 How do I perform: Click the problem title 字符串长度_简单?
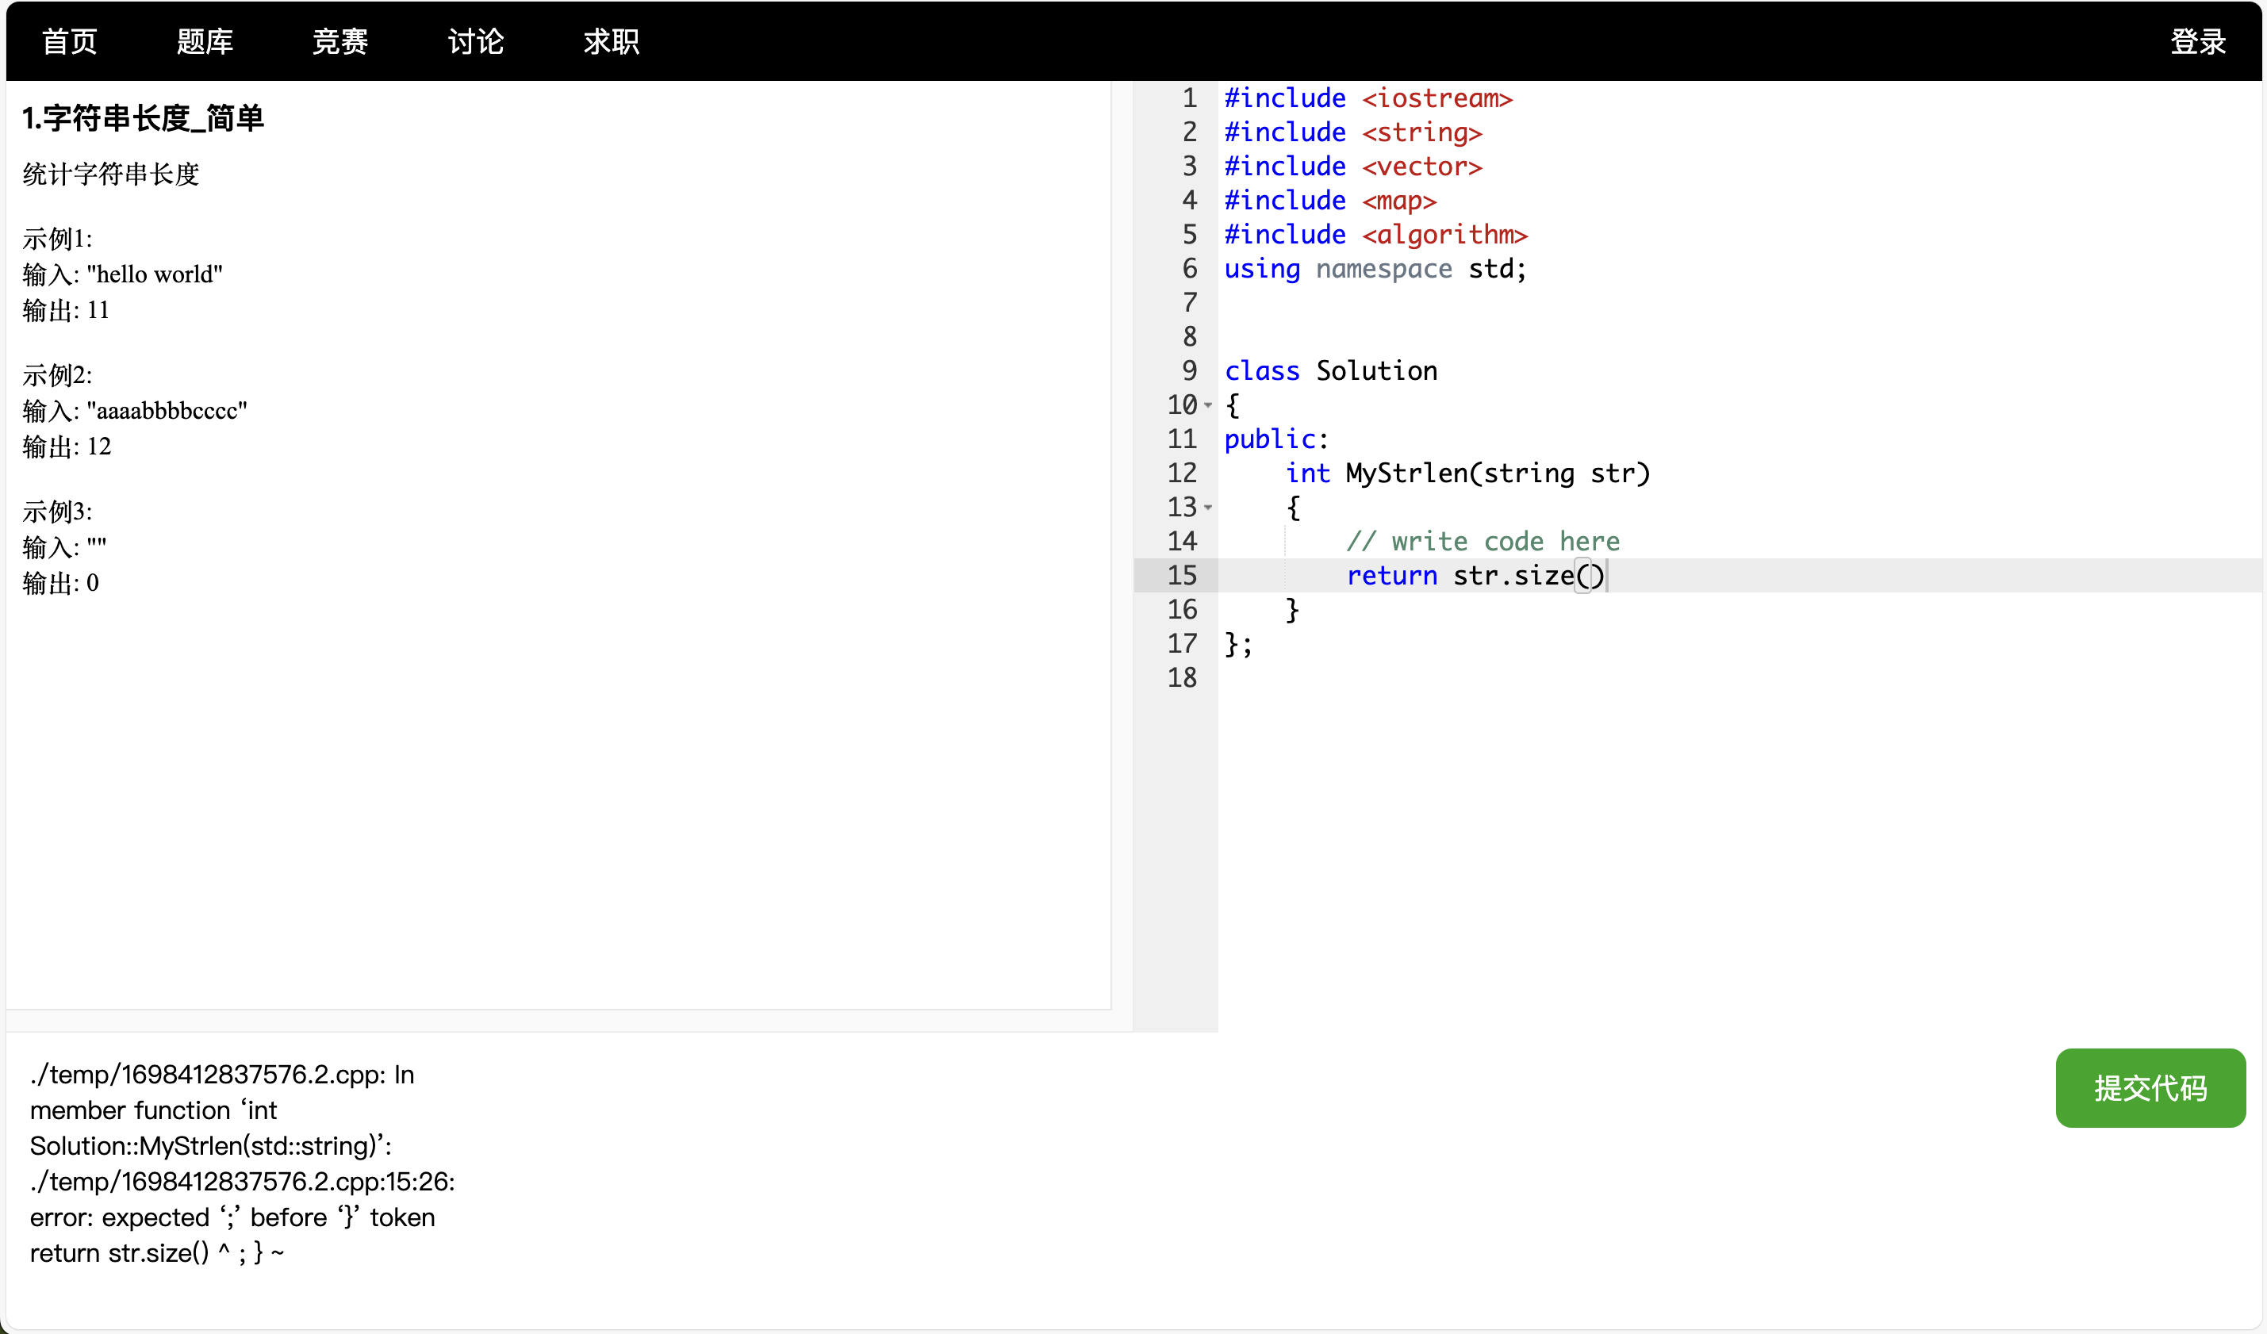click(143, 119)
